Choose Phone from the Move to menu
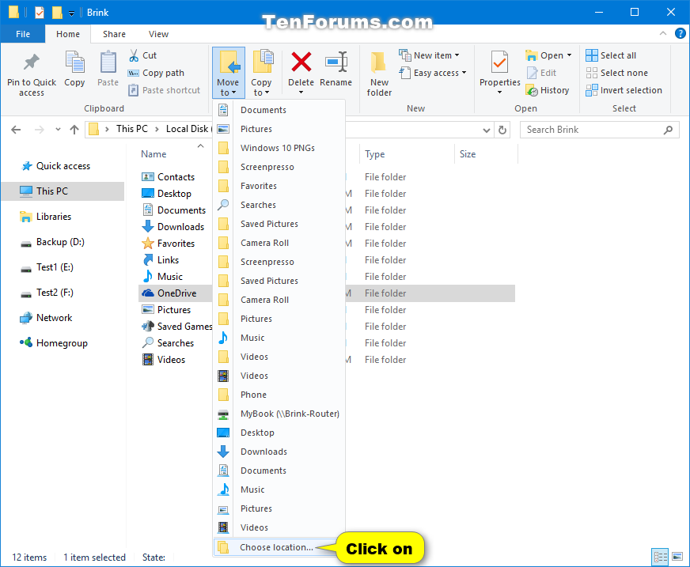Screen dimensions: 690x567 click(279, 395)
